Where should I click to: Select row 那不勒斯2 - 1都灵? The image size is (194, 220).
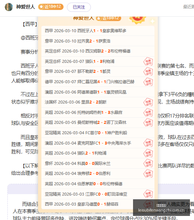tap(98, 72)
